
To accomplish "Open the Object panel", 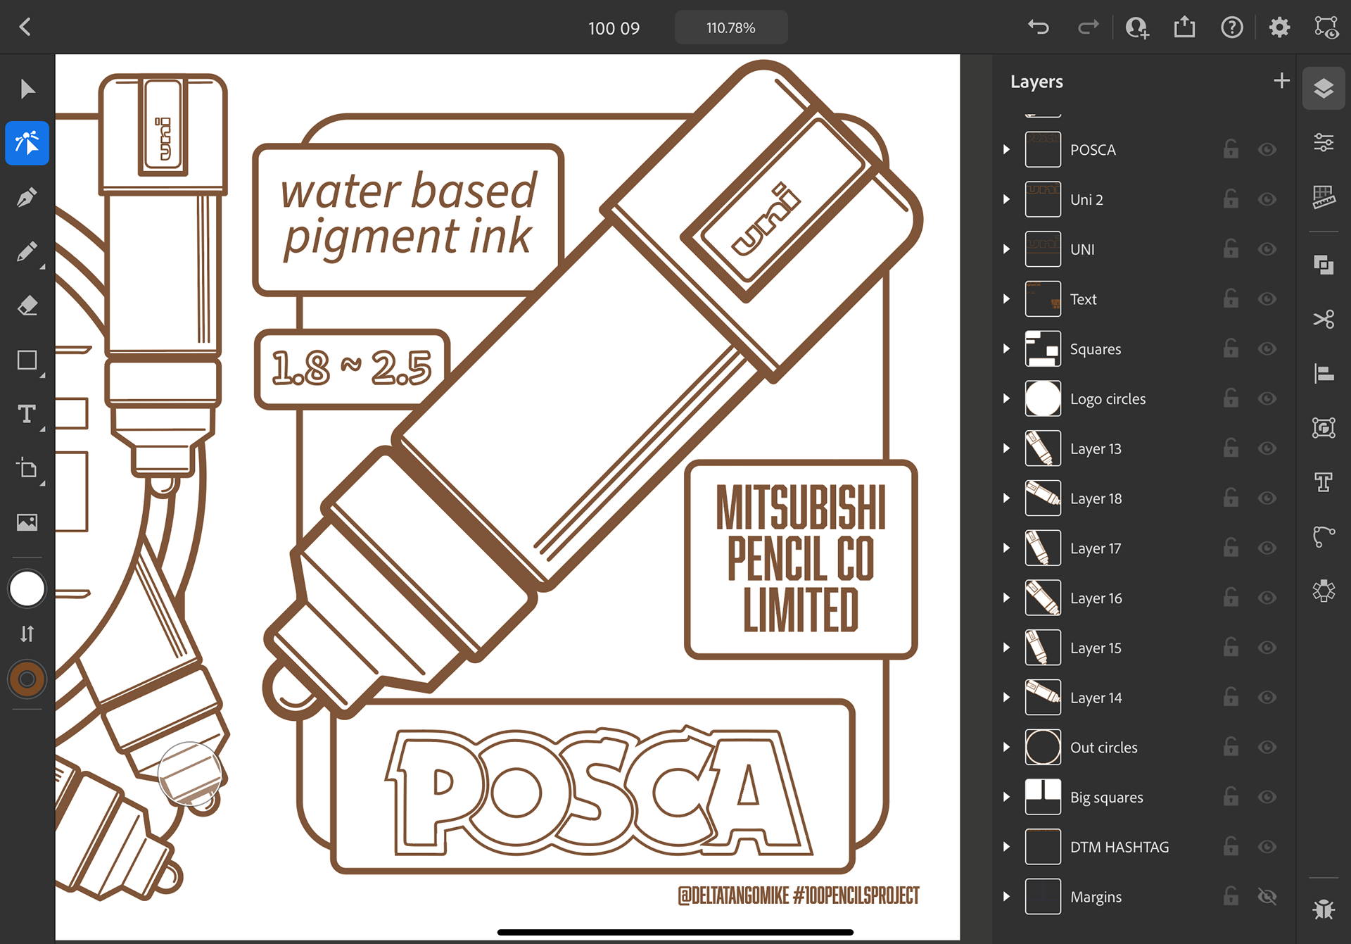I will point(1324,427).
